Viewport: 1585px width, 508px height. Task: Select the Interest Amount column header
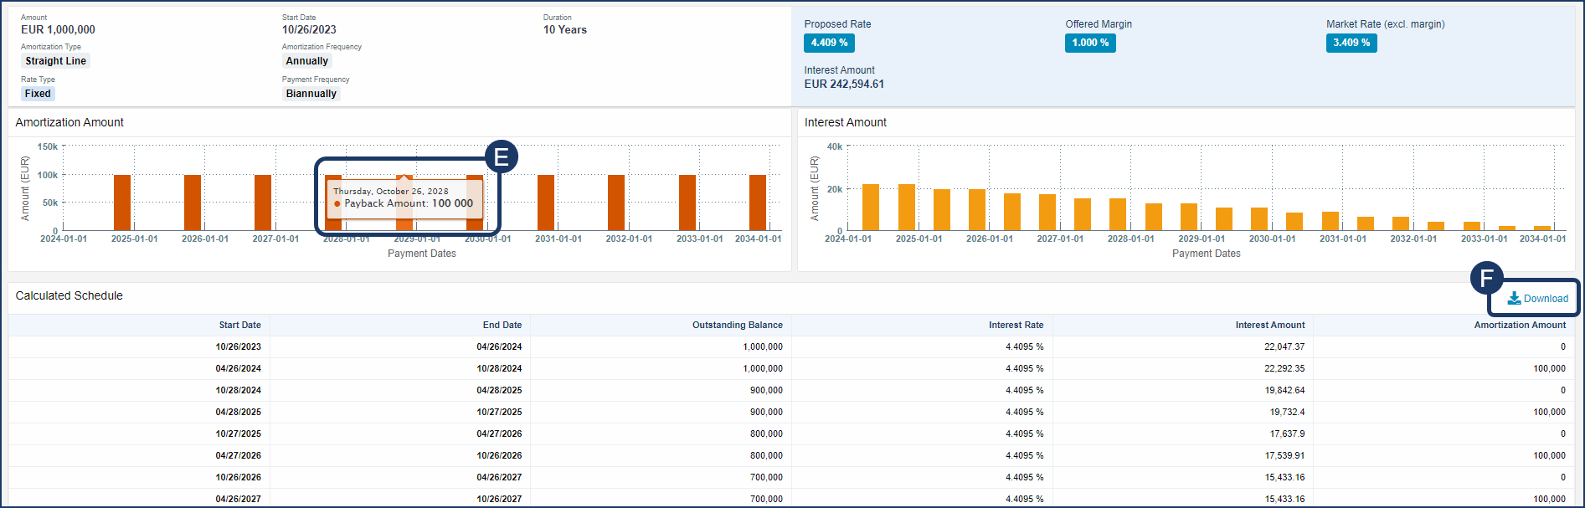[1269, 325]
